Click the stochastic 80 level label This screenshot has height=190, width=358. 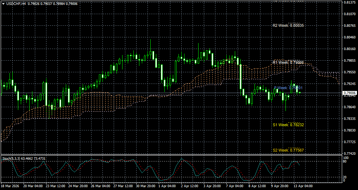point(345,161)
